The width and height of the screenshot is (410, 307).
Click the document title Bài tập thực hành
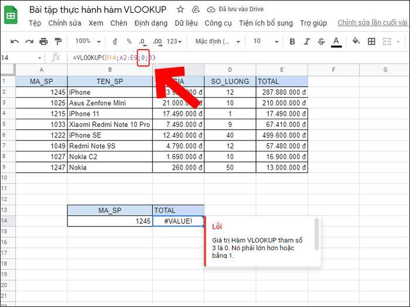tap(98, 10)
